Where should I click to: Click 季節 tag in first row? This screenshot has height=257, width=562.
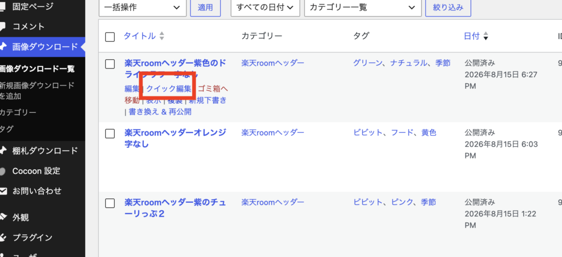coord(443,63)
